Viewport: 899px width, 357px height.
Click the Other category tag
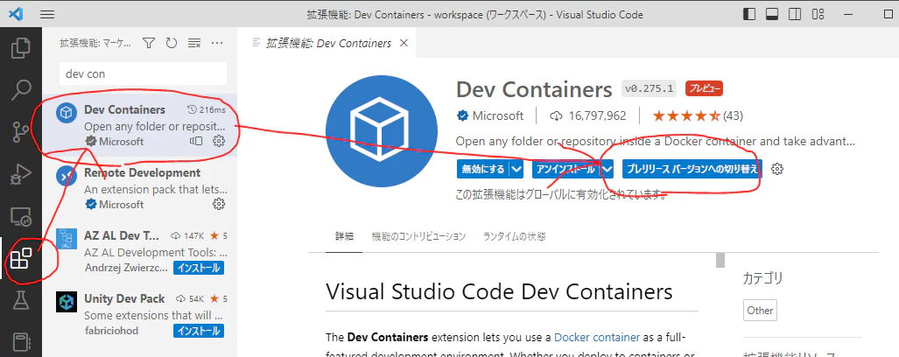(x=760, y=310)
